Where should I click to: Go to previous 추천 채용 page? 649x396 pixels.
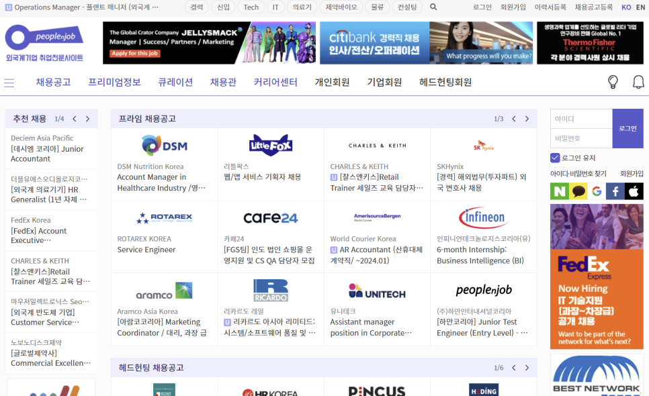point(75,119)
